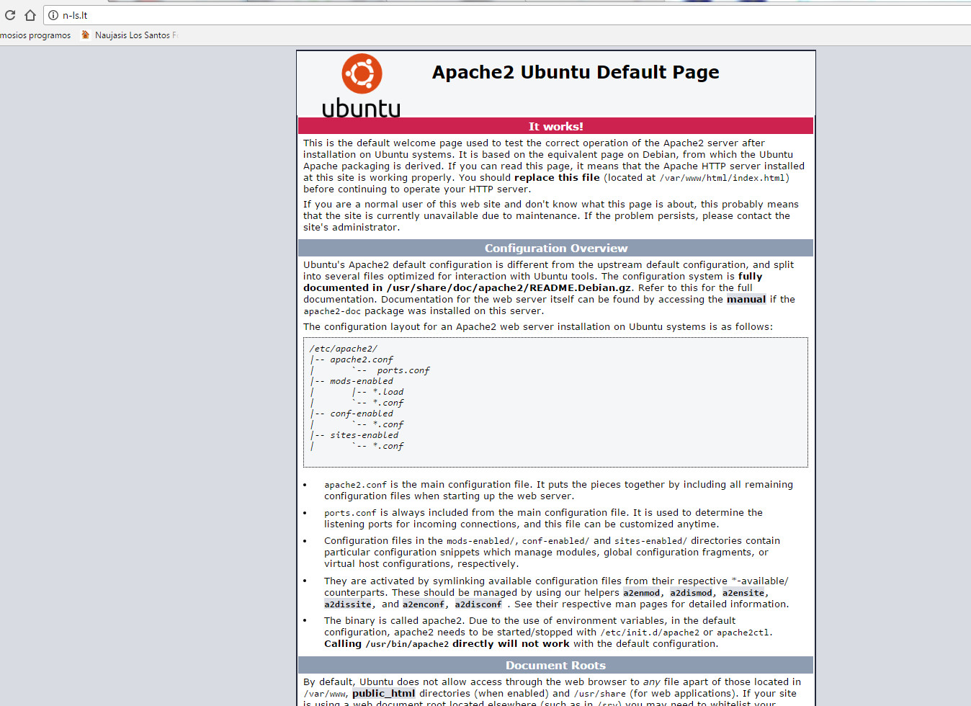Screen dimensions: 971x706
Task: Click the Naujasis Los Santos bookmark favicon
Action: coord(86,35)
